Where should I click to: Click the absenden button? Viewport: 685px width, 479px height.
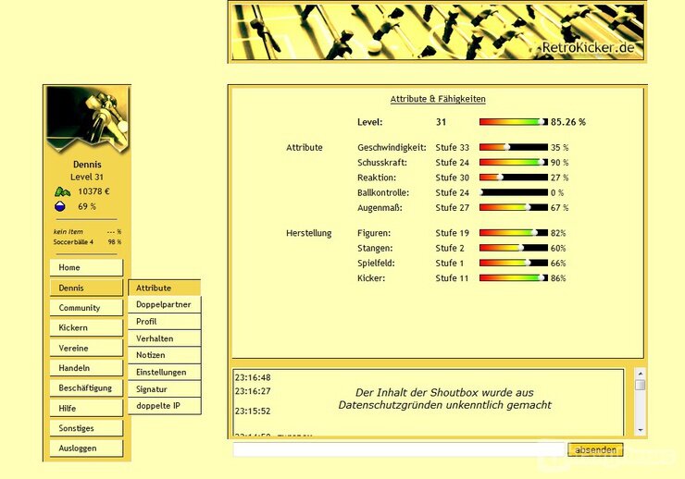pyautogui.click(x=595, y=449)
